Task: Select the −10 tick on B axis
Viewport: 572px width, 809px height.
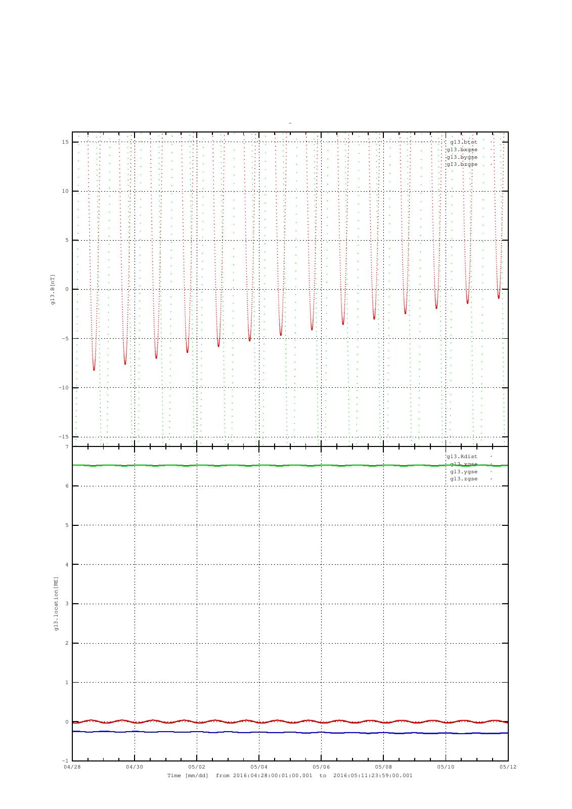Action: (x=64, y=388)
